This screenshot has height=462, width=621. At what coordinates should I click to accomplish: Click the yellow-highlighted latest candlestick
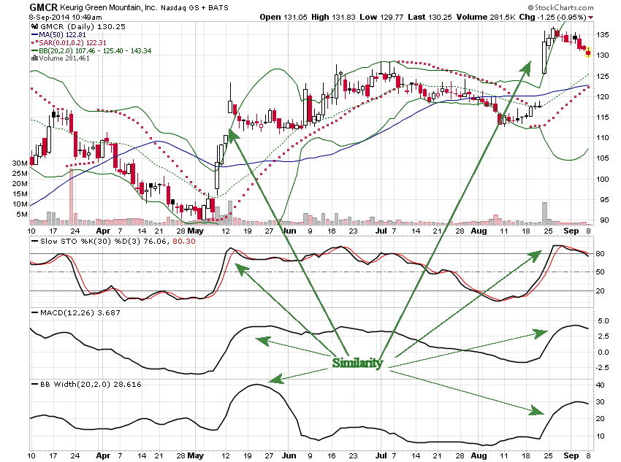pos(588,53)
